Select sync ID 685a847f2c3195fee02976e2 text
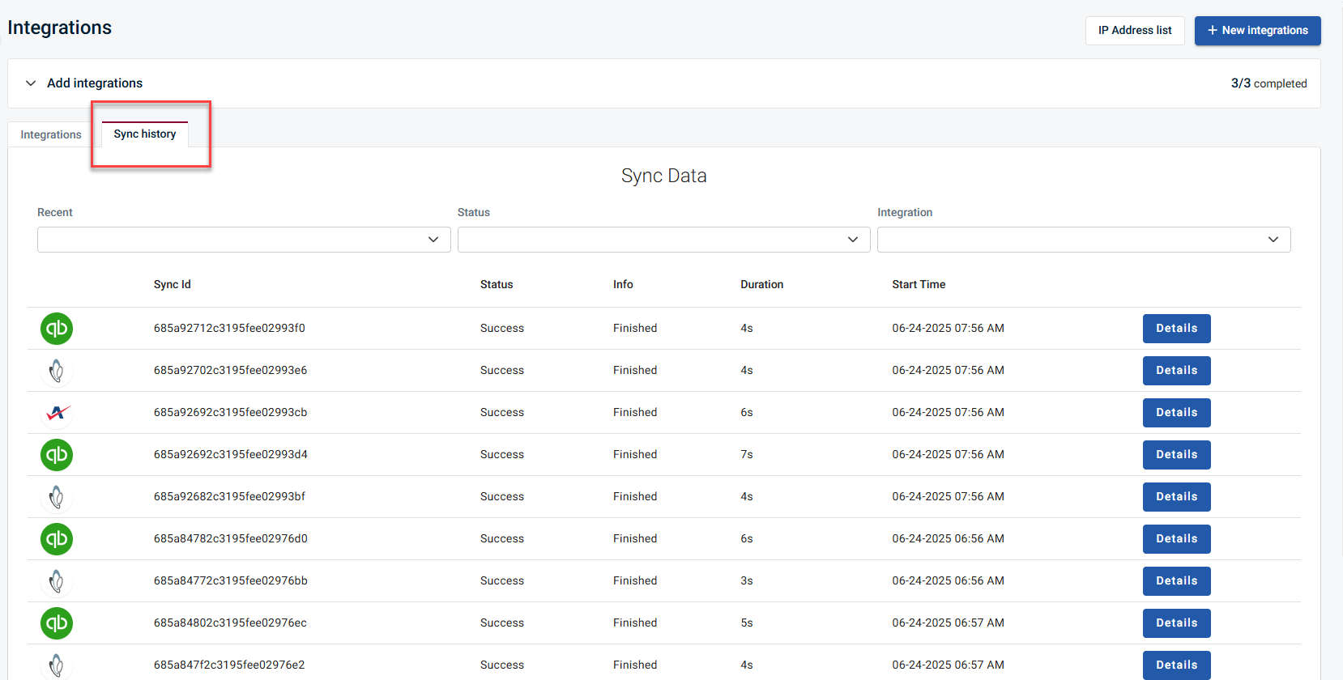This screenshot has width=1343, height=680. click(x=229, y=665)
